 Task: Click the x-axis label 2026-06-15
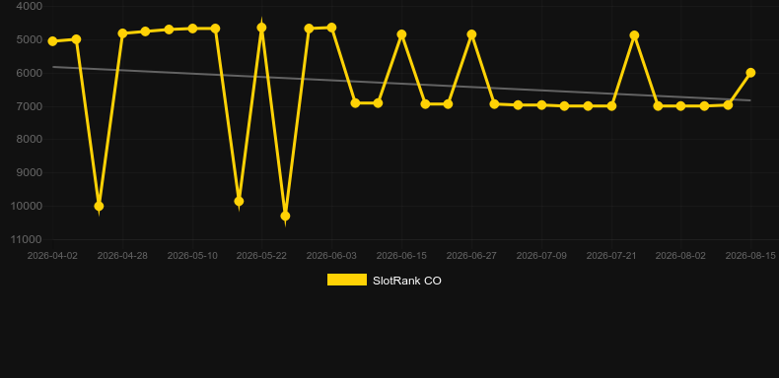(x=401, y=256)
